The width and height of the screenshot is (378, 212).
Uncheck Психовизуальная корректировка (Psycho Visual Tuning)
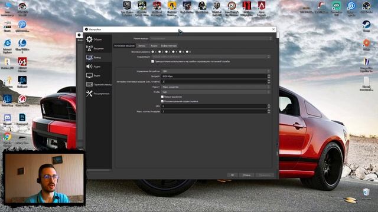point(162,101)
